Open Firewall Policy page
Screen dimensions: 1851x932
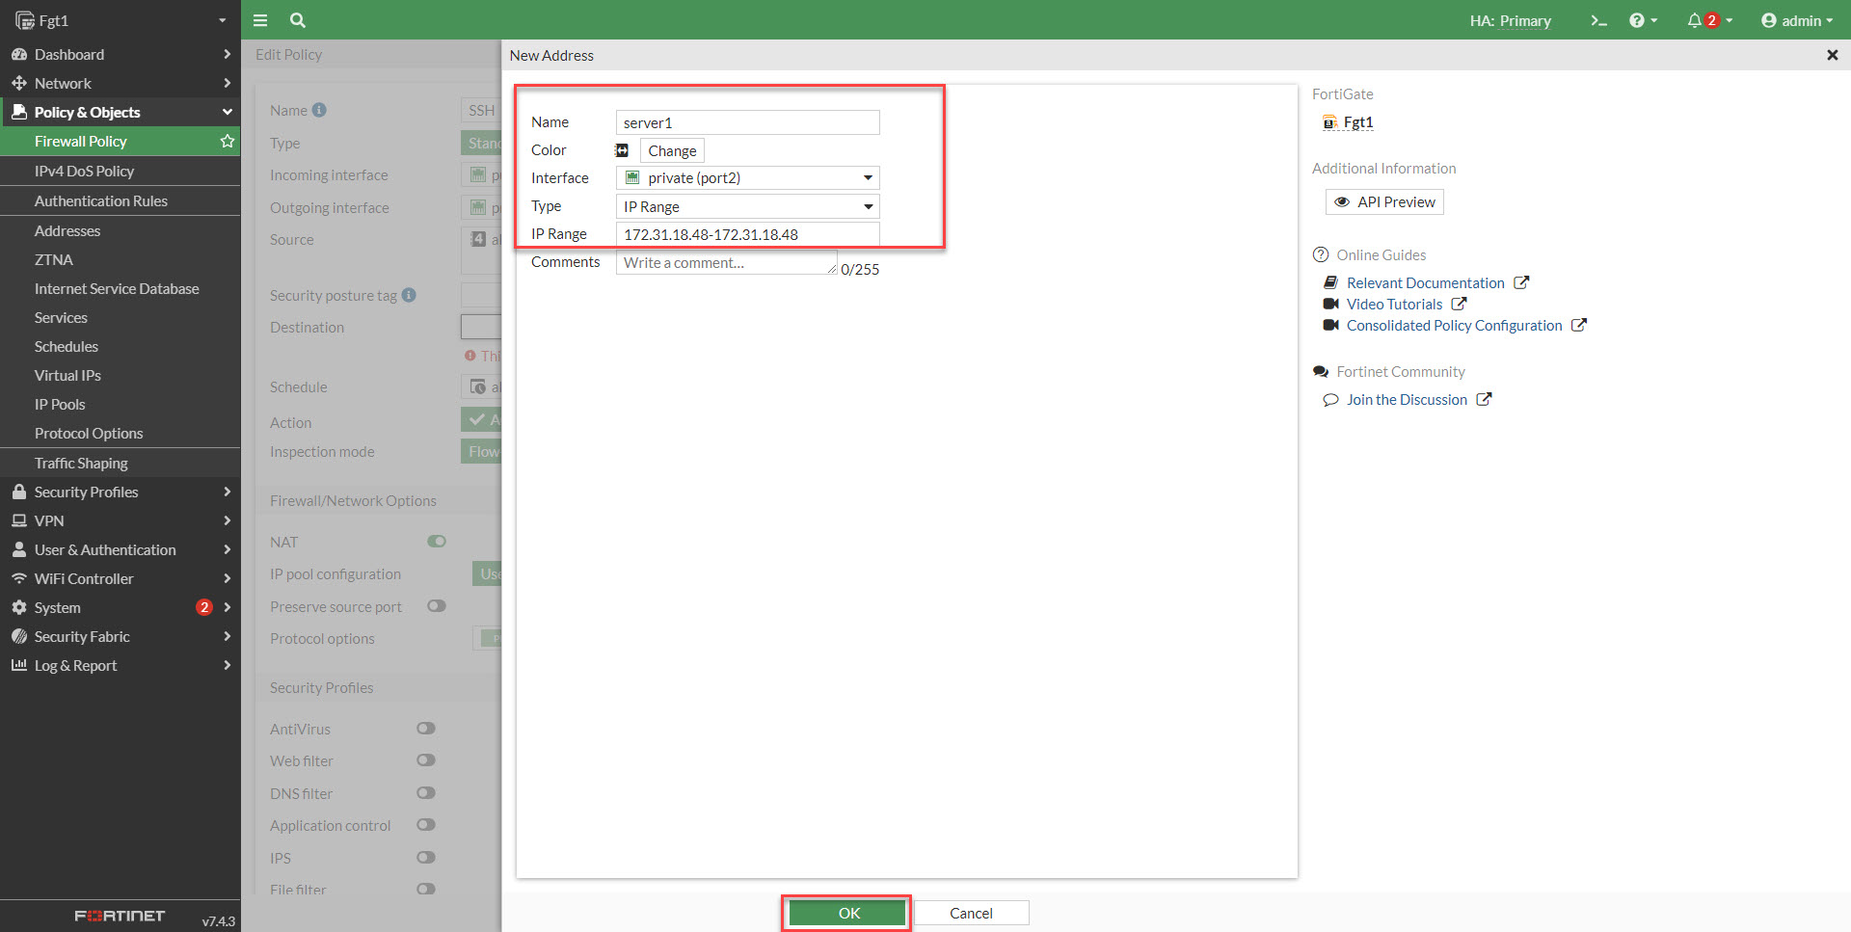[x=80, y=141]
